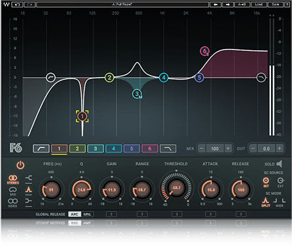Click the Freq knob
The width and height of the screenshot is (292, 246).
(51, 189)
